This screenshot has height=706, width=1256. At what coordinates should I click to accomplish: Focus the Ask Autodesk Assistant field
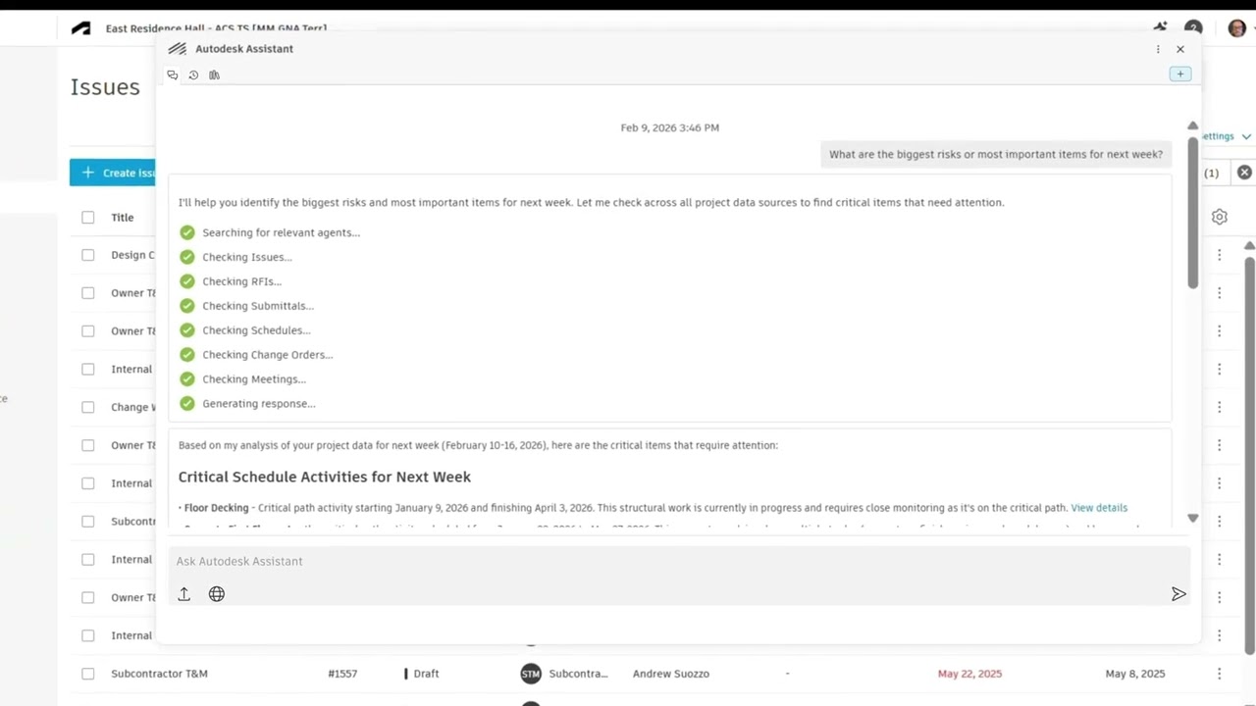pyautogui.click(x=679, y=561)
